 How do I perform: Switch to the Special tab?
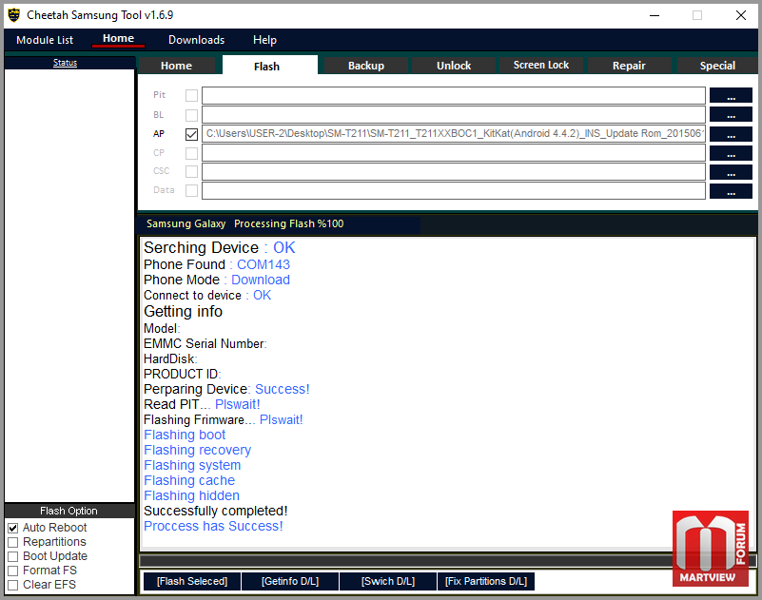(x=717, y=66)
